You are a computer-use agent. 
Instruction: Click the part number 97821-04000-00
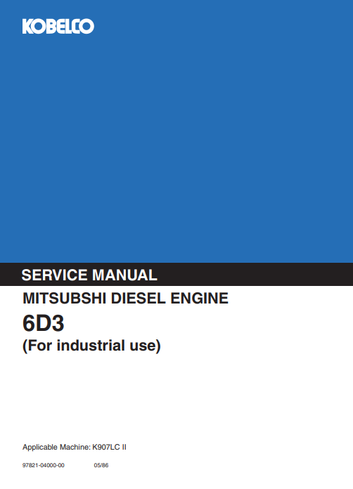tap(44, 465)
